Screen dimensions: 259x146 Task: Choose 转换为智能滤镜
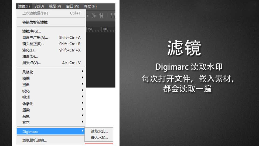(51, 22)
